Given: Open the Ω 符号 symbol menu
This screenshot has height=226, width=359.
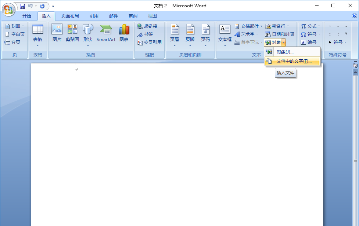Looking at the screenshot, I should point(310,34).
